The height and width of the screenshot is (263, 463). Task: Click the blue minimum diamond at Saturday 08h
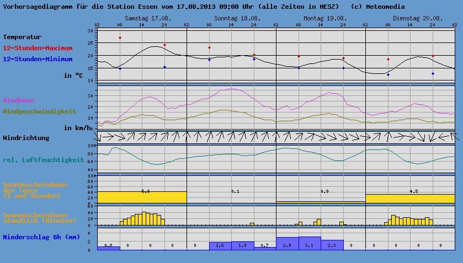(120, 68)
